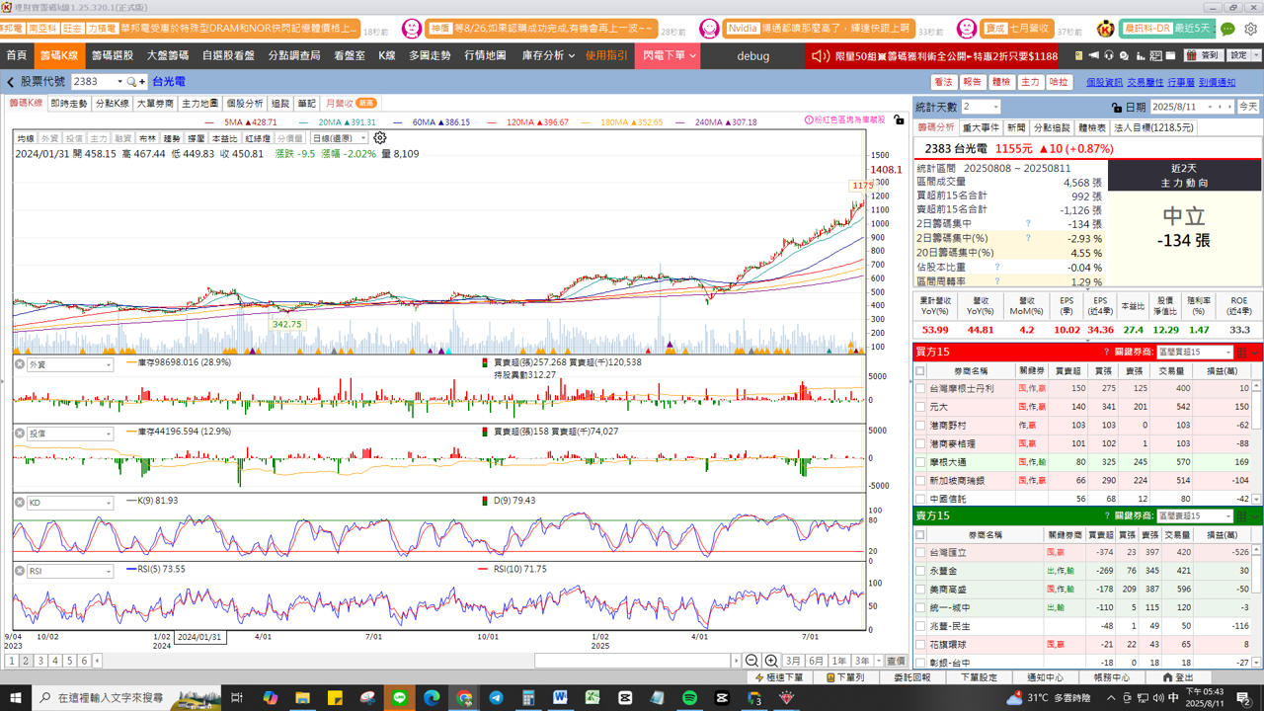The height and width of the screenshot is (711, 1264).
Task: Toggle the 布林 overlay button
Action: [x=148, y=139]
